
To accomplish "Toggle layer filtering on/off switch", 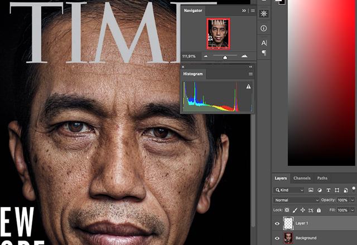I will click(354, 190).
